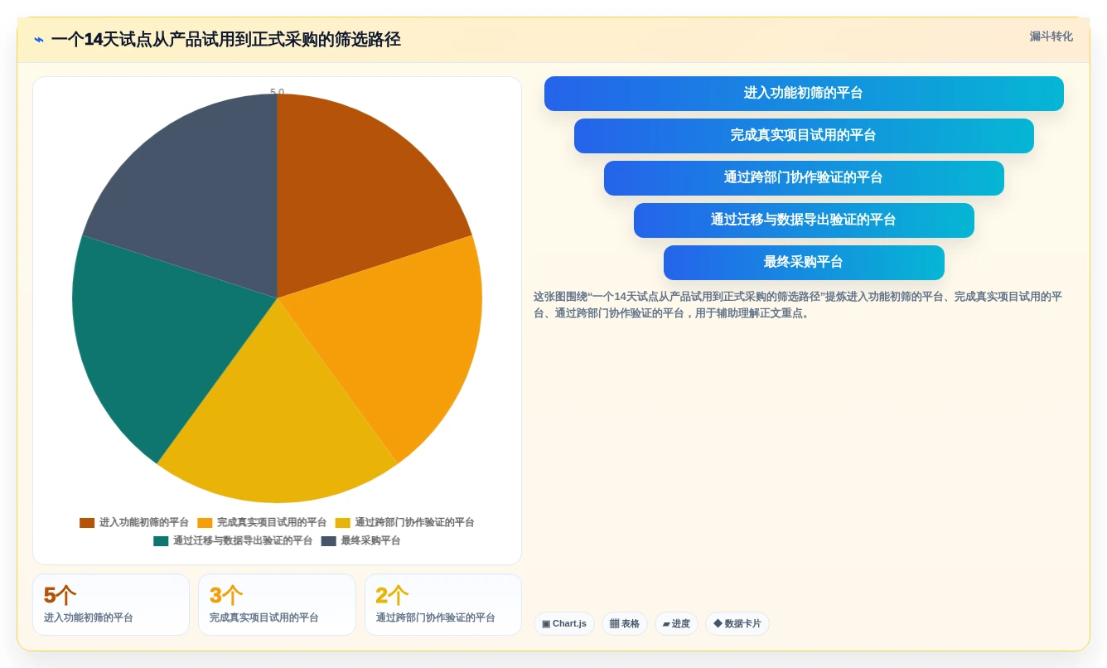Open the 5个 进入功能初筛的平台 card
Viewport: 1107px width, 668px height.
click(x=111, y=605)
